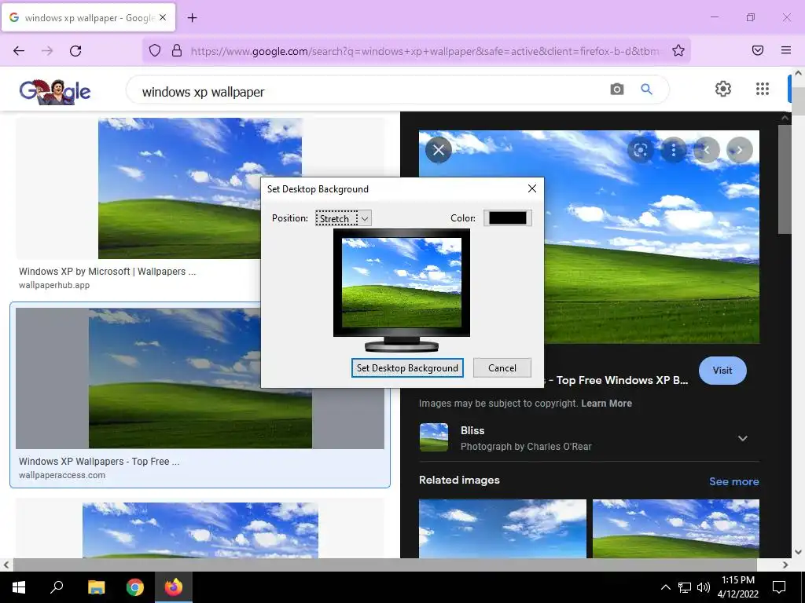805x603 pixels.
Task: Go back to the previous page
Action: click(x=19, y=50)
